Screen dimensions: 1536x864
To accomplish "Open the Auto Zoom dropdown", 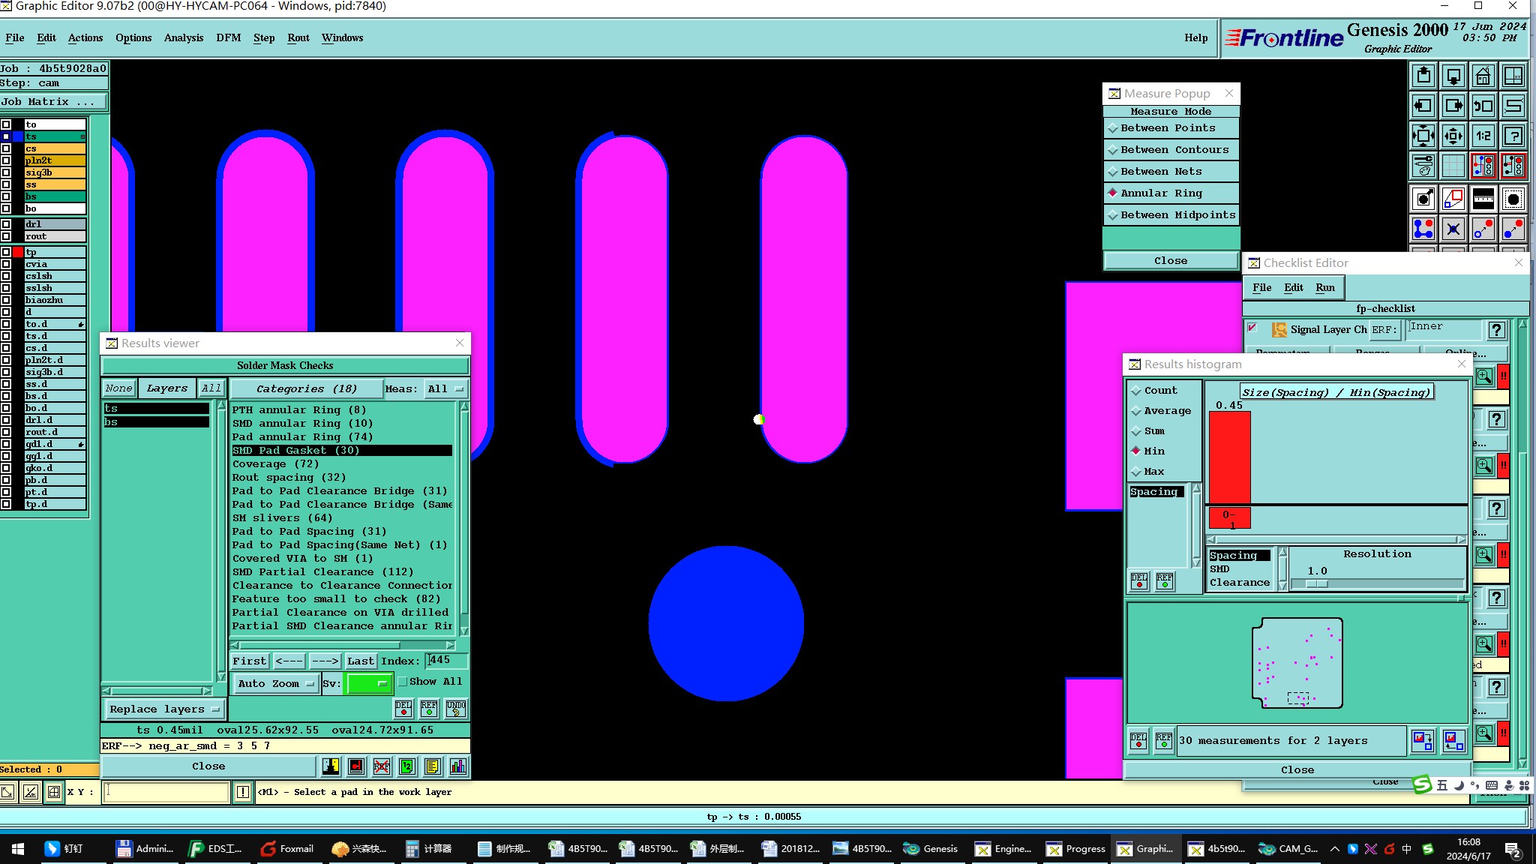I will pyautogui.click(x=274, y=683).
